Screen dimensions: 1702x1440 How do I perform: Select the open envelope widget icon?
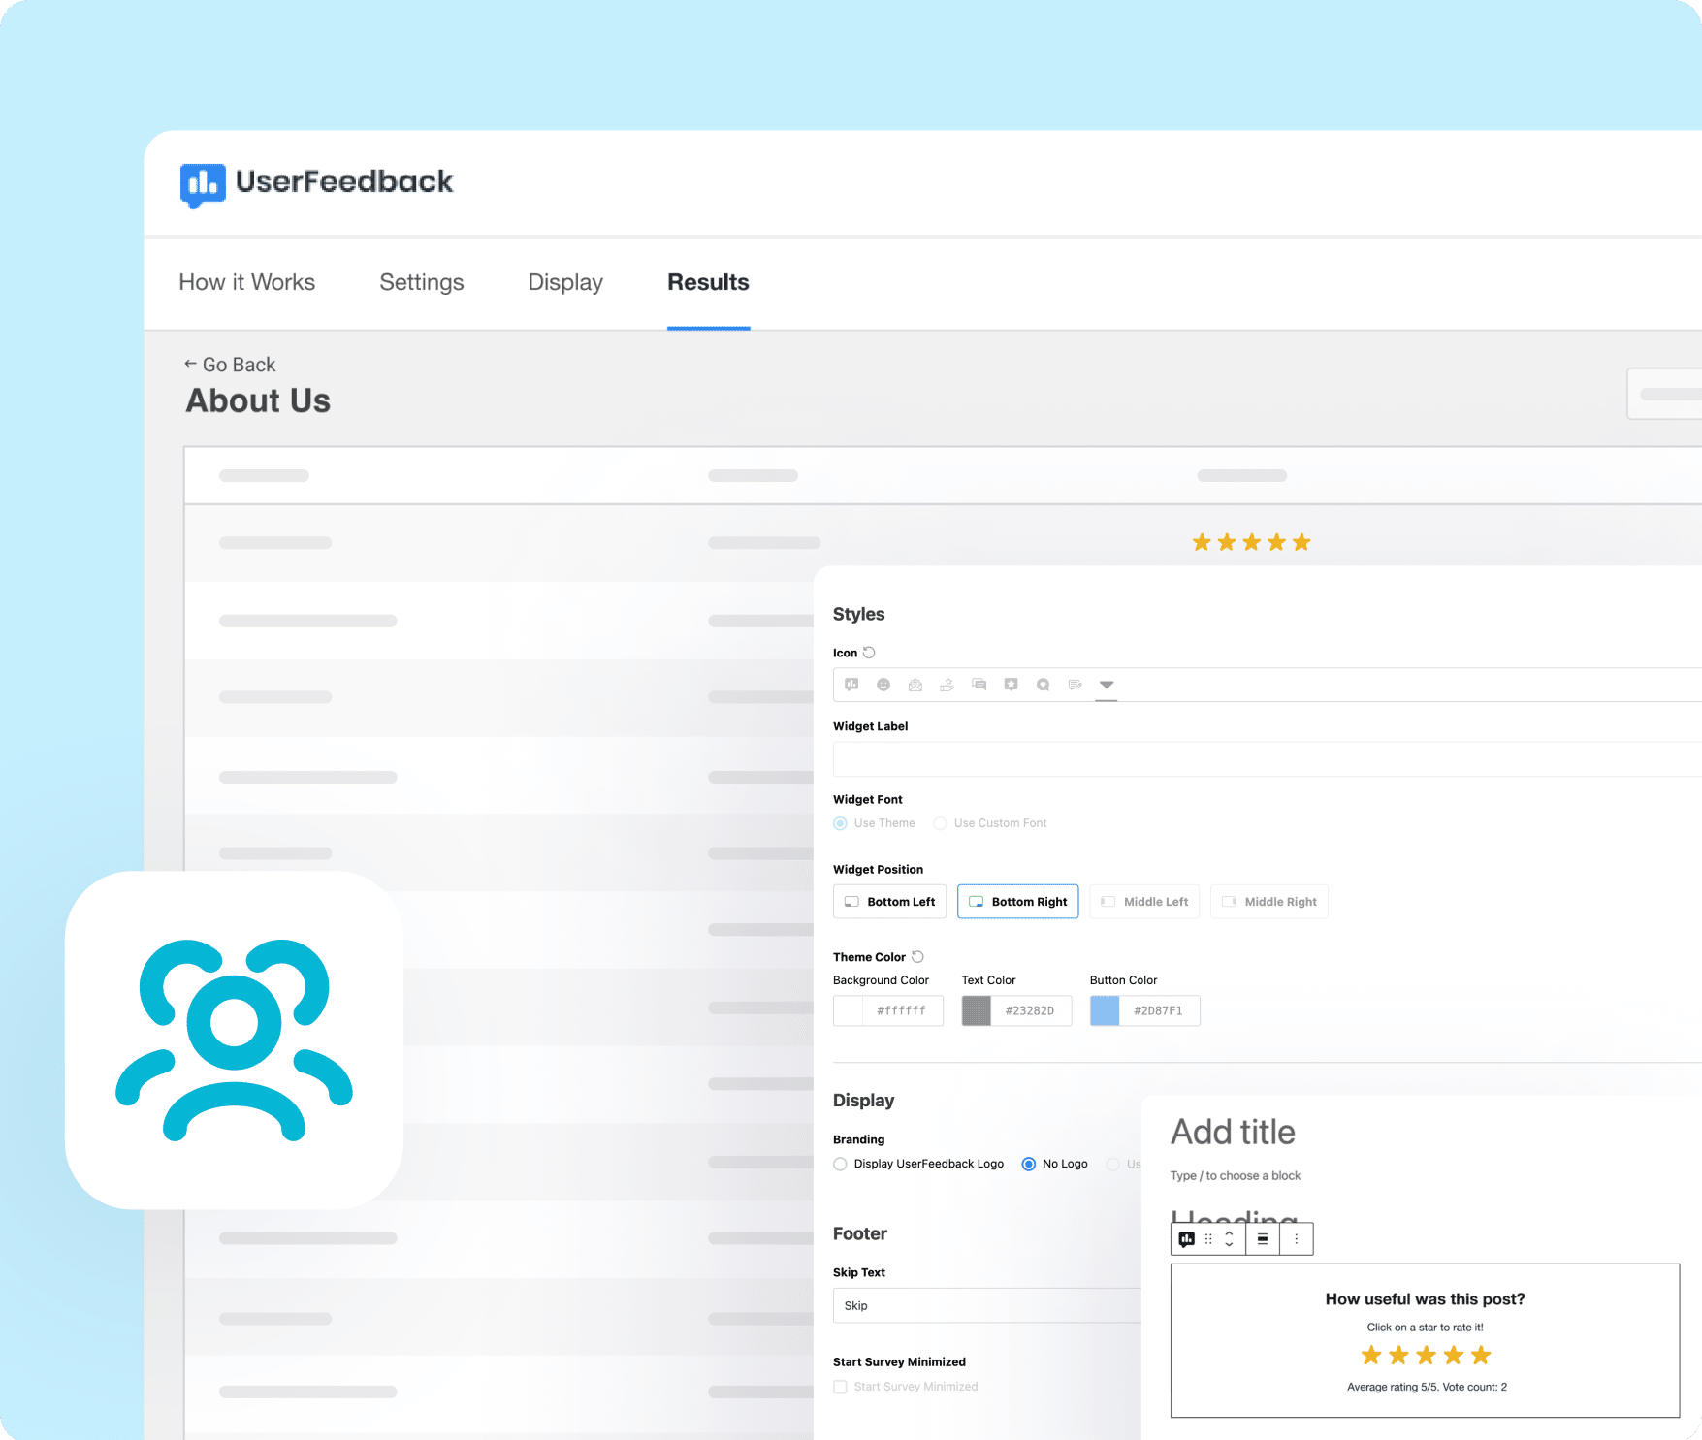[915, 685]
